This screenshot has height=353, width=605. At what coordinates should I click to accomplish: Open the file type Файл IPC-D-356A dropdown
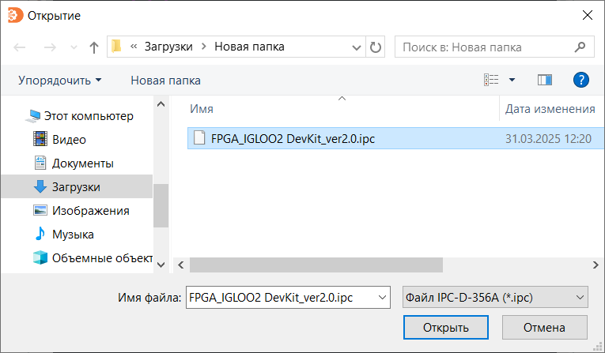pyautogui.click(x=495, y=297)
